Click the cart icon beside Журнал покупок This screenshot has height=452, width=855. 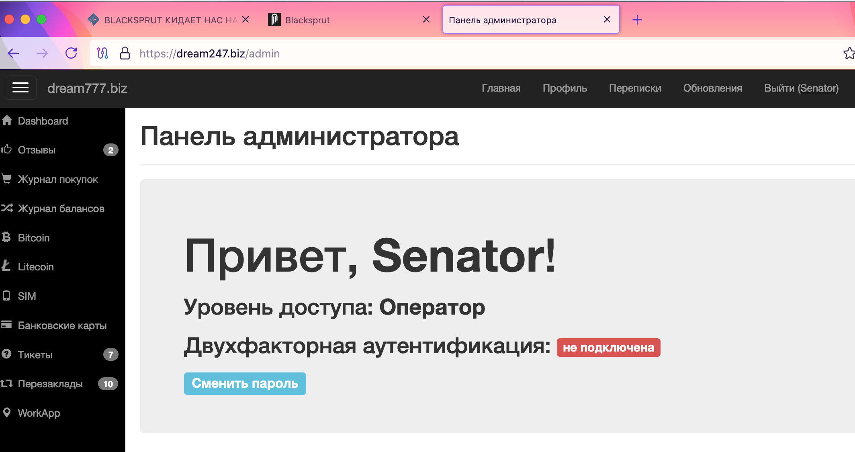6,178
